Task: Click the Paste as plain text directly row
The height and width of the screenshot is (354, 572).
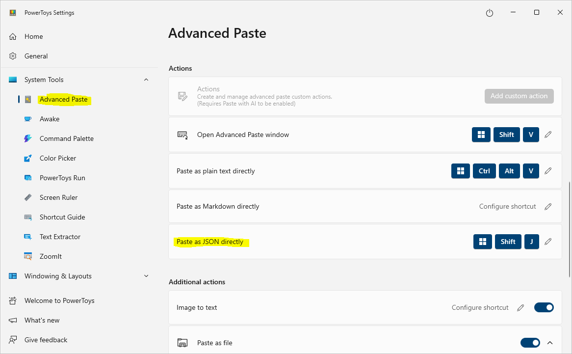Action: point(365,171)
